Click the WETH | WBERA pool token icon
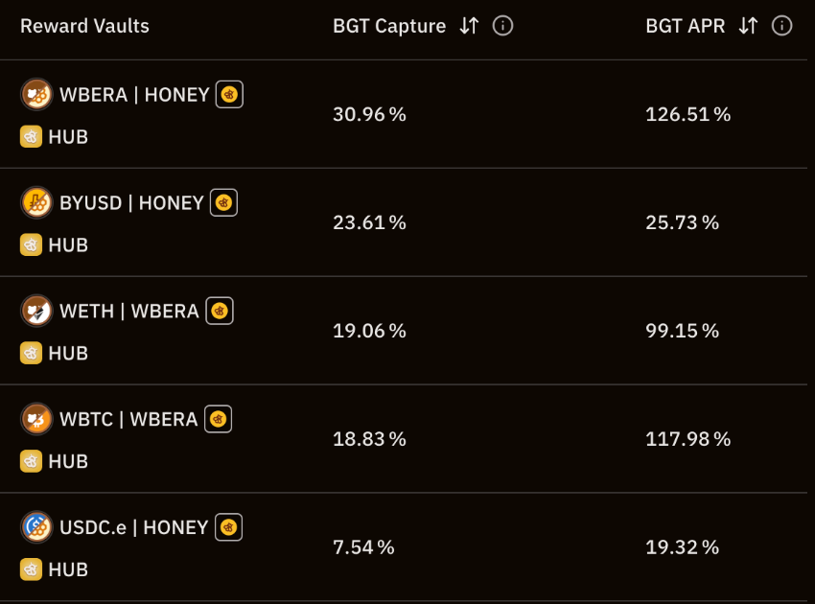Viewport: 815px width, 604px height. [x=36, y=311]
